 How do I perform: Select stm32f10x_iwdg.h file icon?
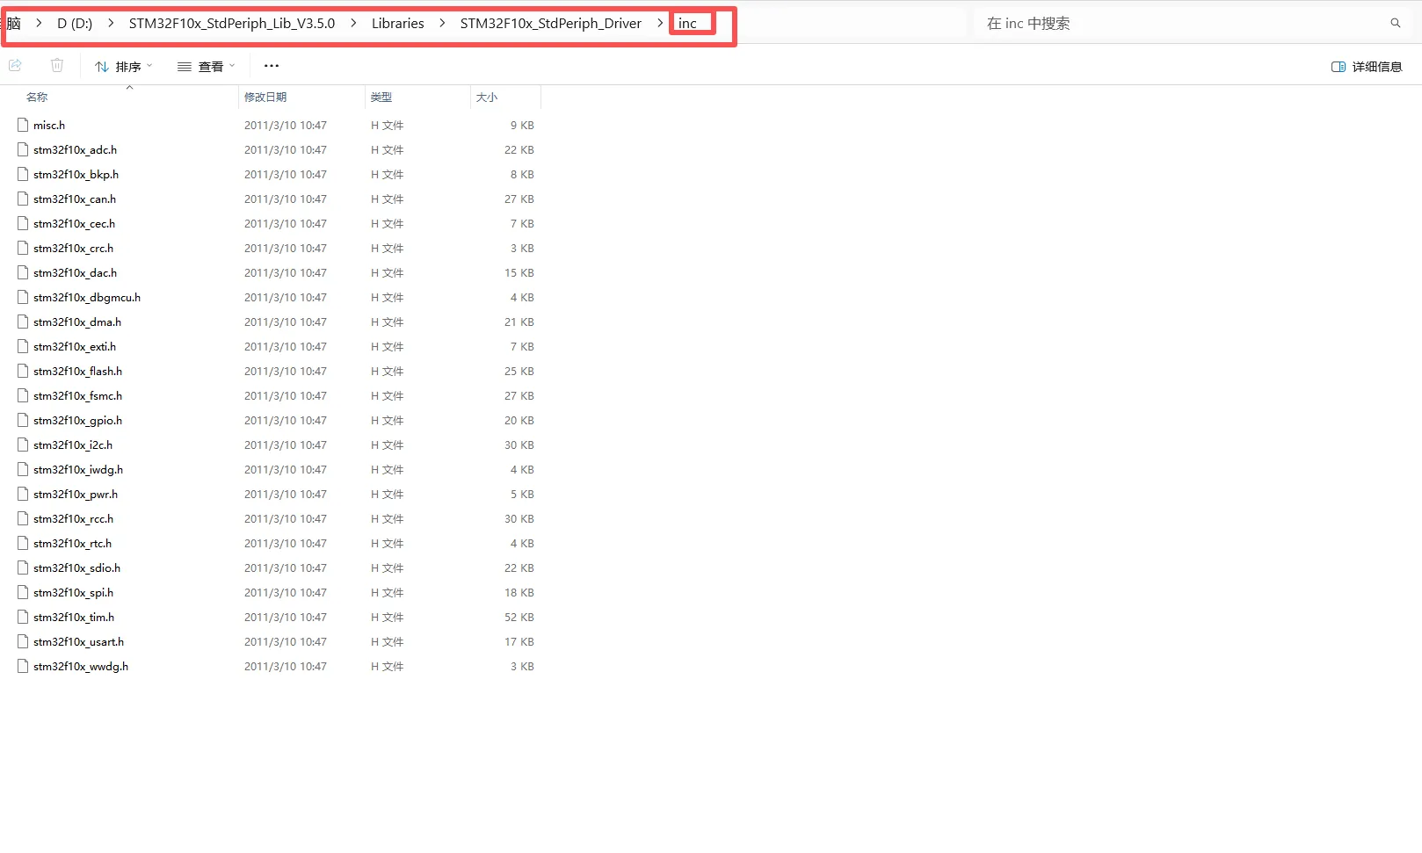coord(23,470)
